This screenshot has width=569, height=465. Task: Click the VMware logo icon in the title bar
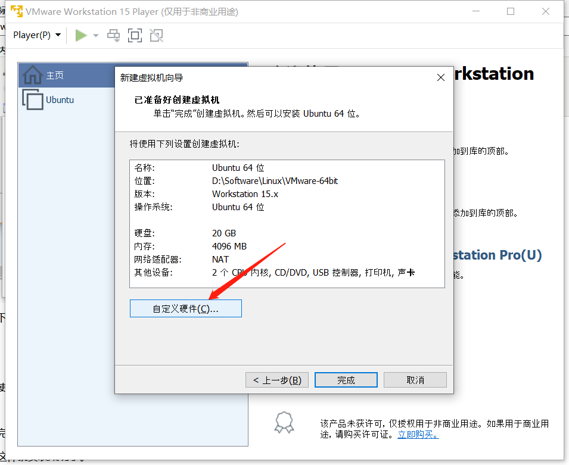(x=16, y=11)
